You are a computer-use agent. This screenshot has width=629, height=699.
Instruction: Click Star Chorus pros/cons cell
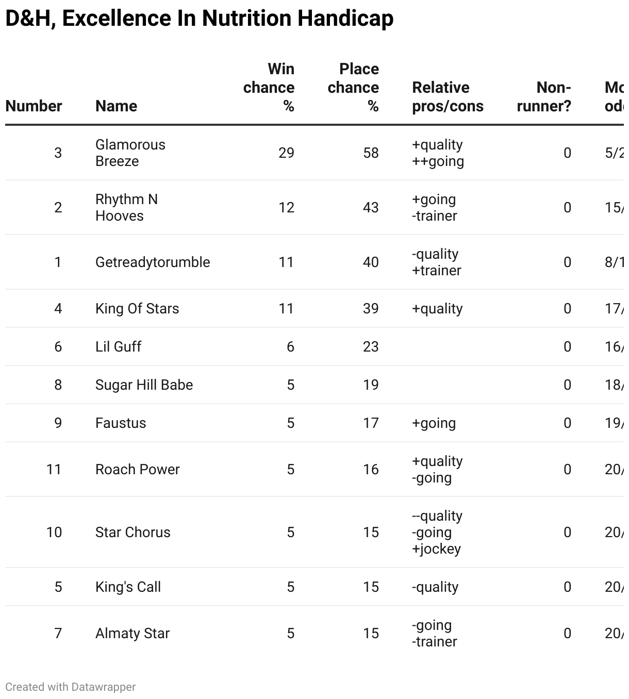coord(437,532)
